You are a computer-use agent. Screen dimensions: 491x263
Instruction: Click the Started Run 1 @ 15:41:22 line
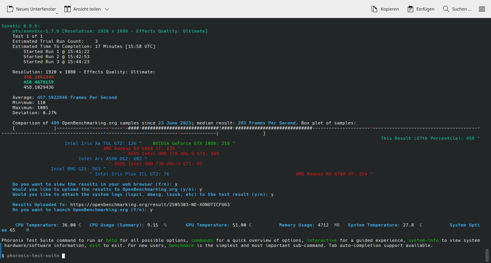[x=57, y=51]
